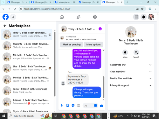
Task: Send a thumbs-up like
Action: 102,106
